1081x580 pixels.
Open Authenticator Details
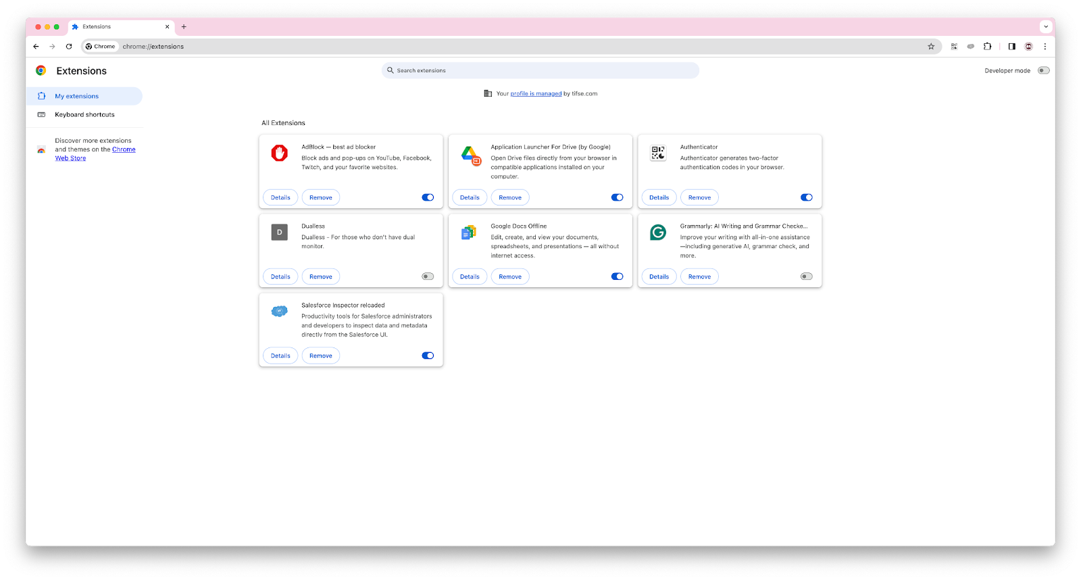pos(659,197)
